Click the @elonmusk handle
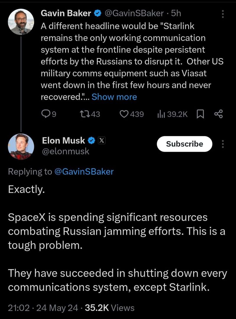Screen dimensions: 236x319 point(66,151)
